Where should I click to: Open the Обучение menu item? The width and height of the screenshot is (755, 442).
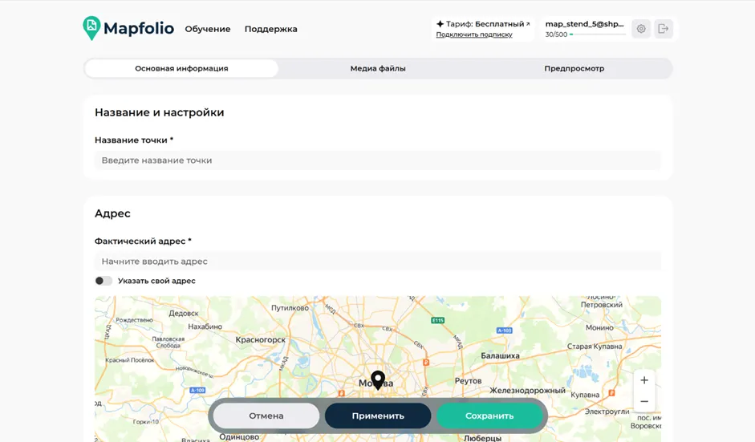tap(208, 29)
